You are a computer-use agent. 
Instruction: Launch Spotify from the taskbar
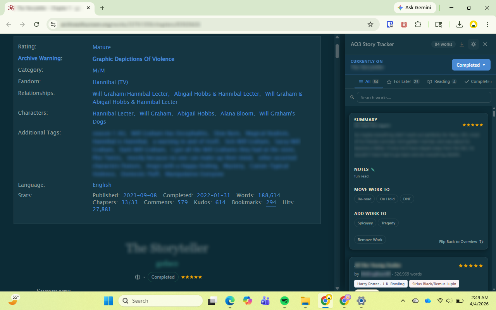[x=285, y=301]
